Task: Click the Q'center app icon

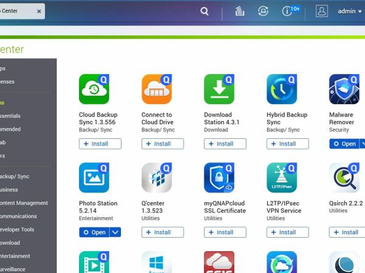Action: (157, 178)
